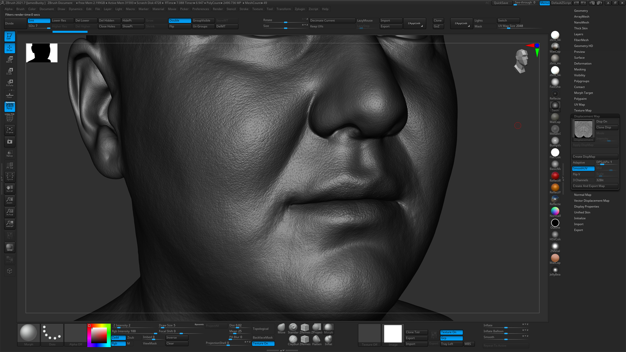Screen dimensions: 626x352
Task: Toggle the Double display button
Action: pos(180,20)
